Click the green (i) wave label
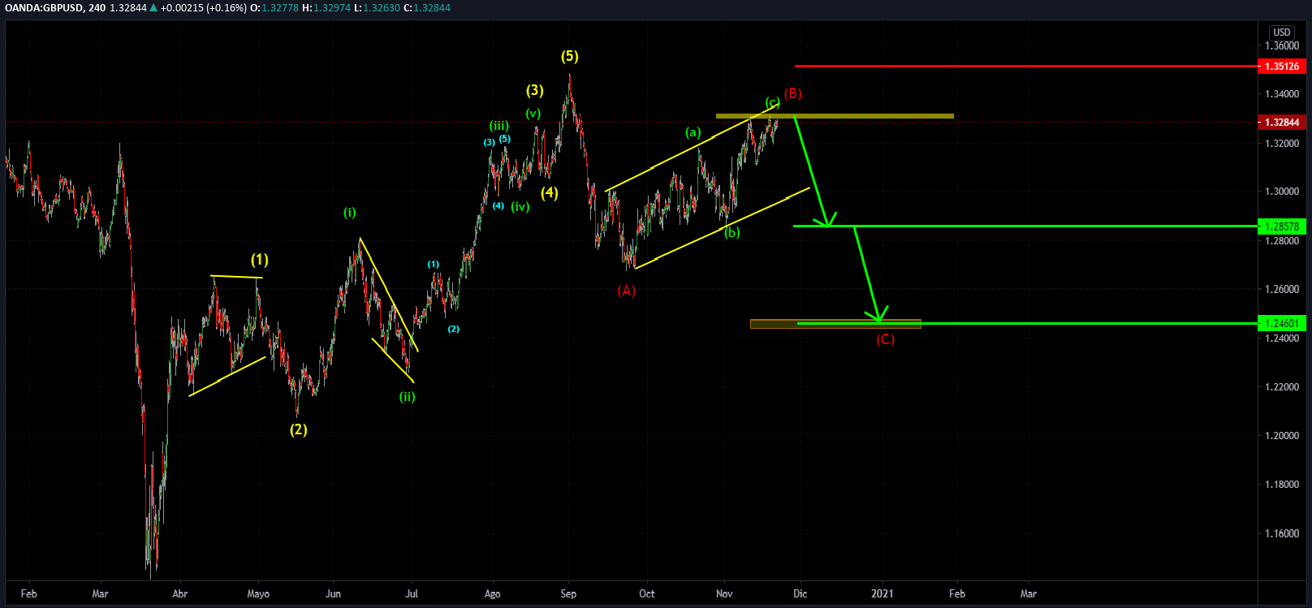Screen dimensions: 1312x608 coord(349,213)
